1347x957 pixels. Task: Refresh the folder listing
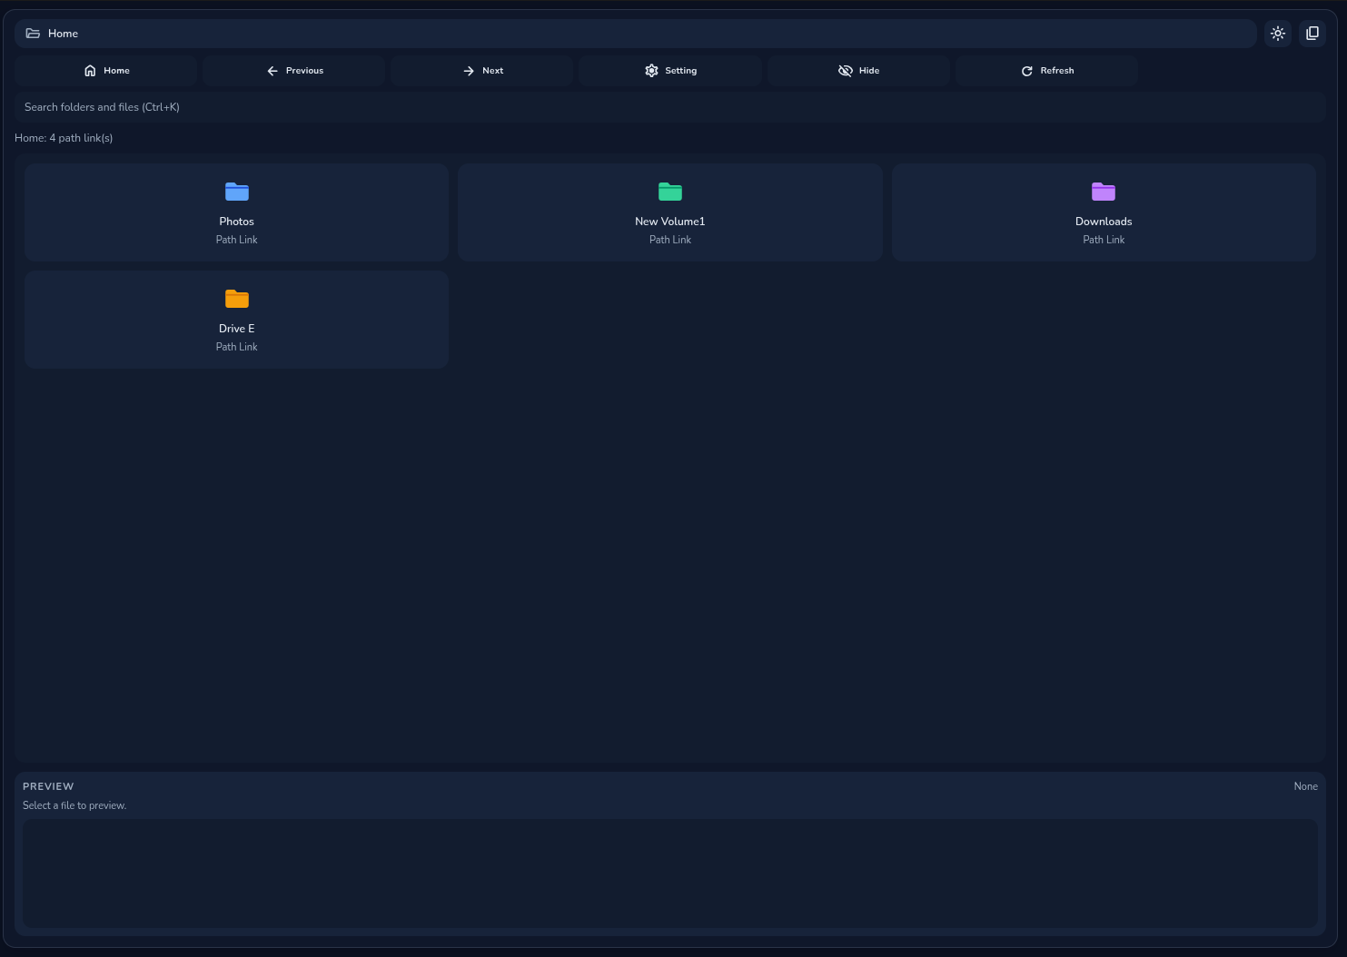(x=1046, y=71)
